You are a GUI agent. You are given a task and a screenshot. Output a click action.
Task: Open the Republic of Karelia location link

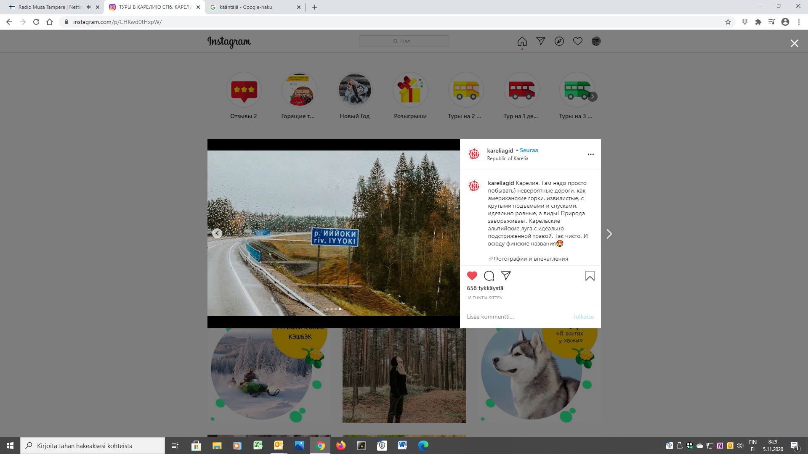pyautogui.click(x=508, y=158)
